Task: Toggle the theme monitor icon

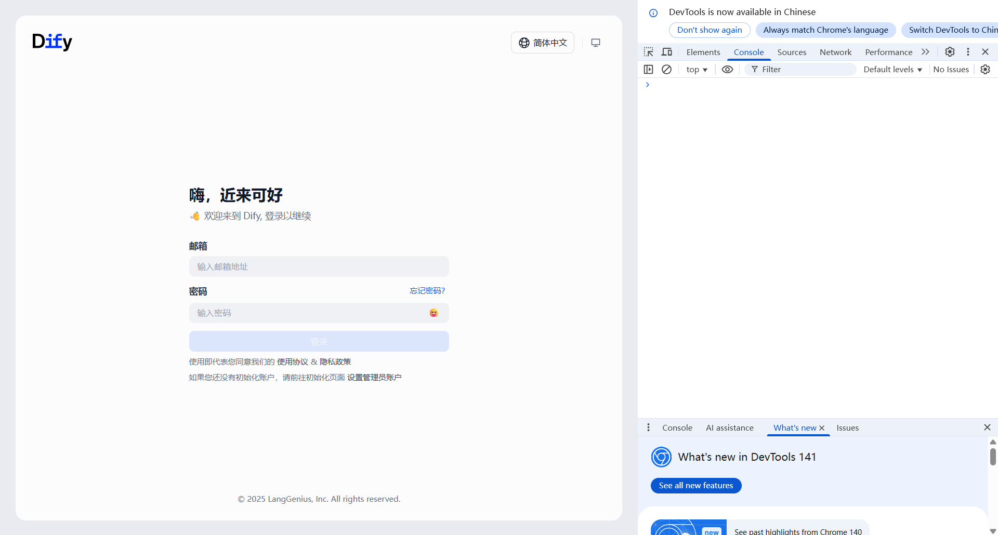Action: pyautogui.click(x=596, y=43)
